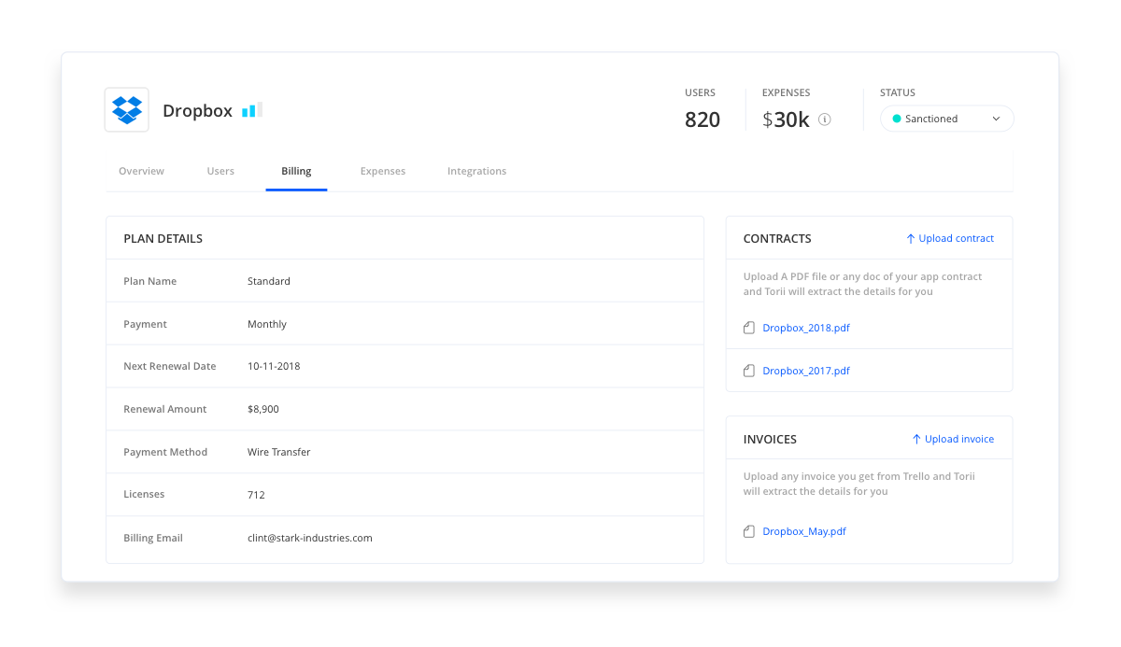
Task: Click the Renewal Amount $8,900
Action: 263,409
